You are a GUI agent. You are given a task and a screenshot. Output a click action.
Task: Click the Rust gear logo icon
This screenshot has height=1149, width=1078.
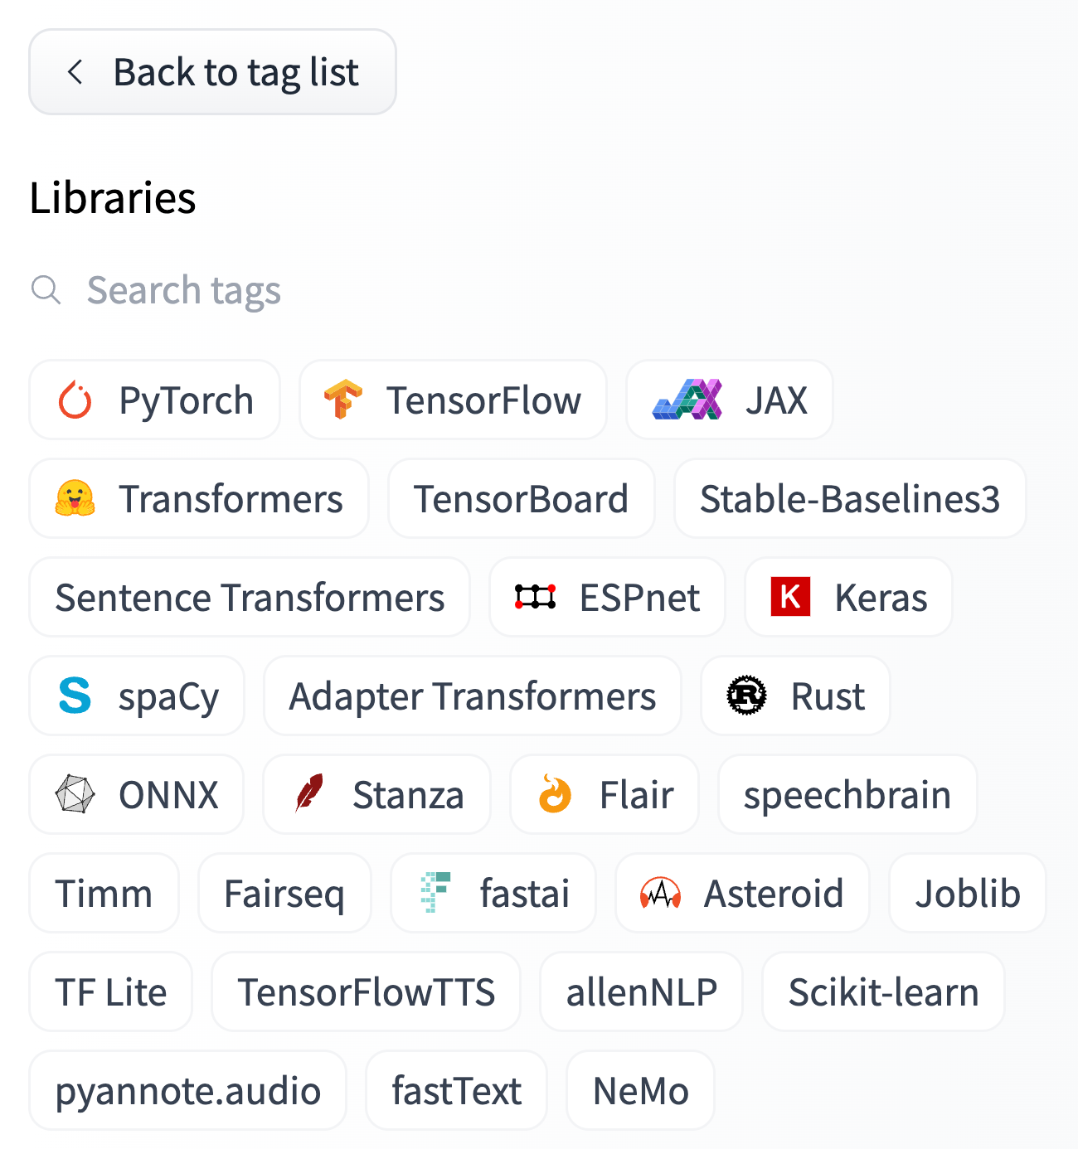pyautogui.click(x=746, y=696)
